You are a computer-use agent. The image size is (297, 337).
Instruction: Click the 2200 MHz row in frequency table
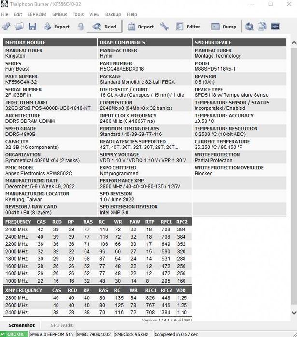[x=97, y=244]
